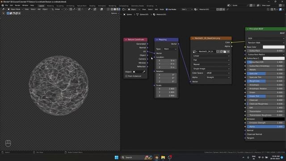This screenshot has height=161, width=286.
Task: Open the File menu
Action: coord(7,5)
